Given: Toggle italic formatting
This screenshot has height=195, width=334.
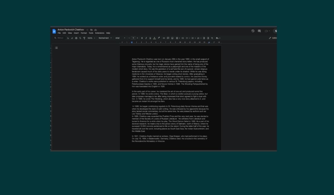Looking at the screenshot, I should pyautogui.click(x=146, y=38).
